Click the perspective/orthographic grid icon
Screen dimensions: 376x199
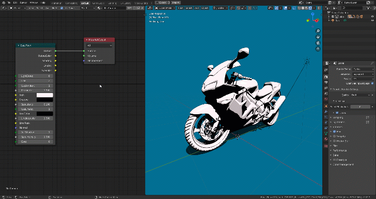click(318, 49)
